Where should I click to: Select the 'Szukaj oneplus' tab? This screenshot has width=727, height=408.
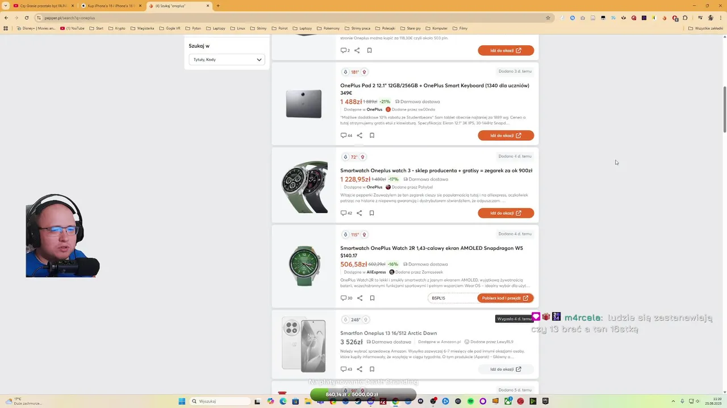[x=179, y=6]
